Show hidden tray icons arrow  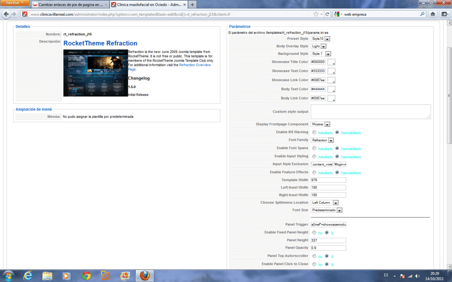[394, 276]
